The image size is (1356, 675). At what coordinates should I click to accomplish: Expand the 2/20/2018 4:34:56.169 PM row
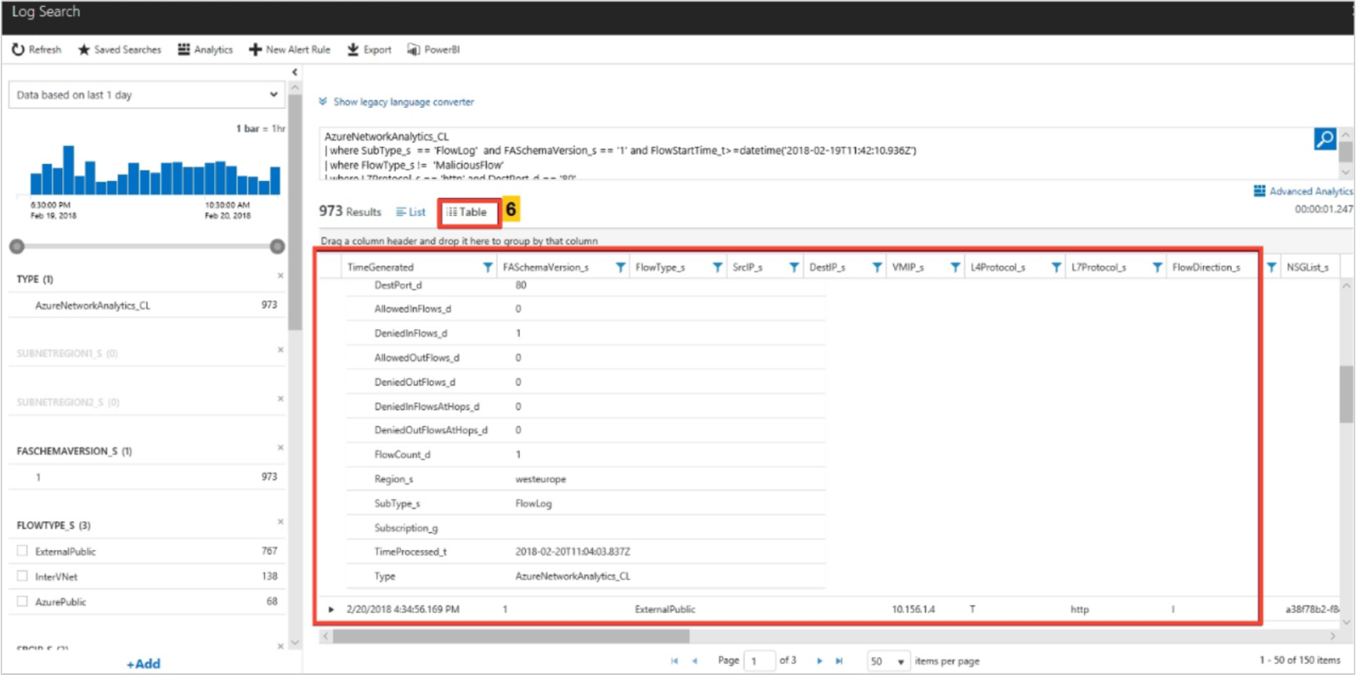pyautogui.click(x=331, y=610)
